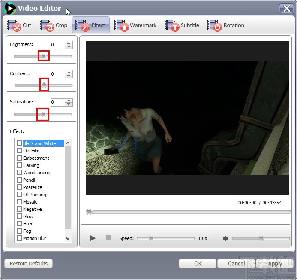The width and height of the screenshot is (297, 280).
Task: Open the Rotation tab
Action: click(x=225, y=25)
